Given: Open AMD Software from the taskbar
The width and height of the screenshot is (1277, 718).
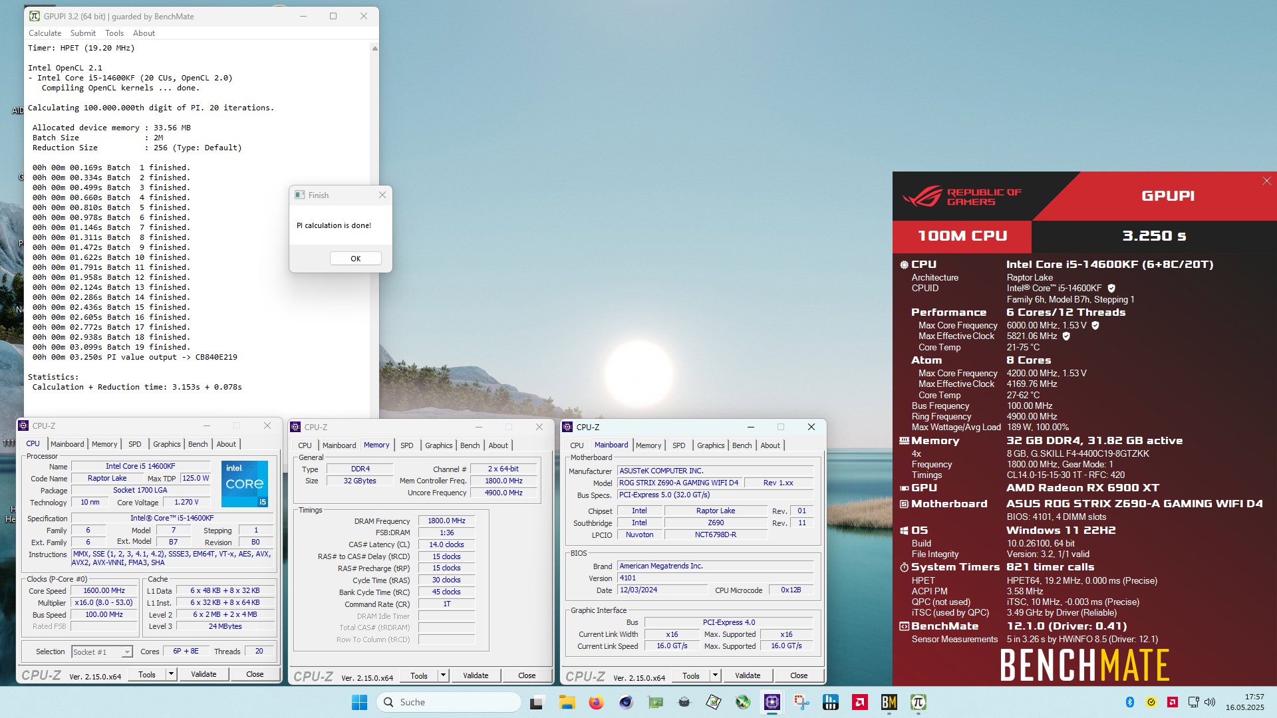Looking at the screenshot, I should pyautogui.click(x=860, y=702).
